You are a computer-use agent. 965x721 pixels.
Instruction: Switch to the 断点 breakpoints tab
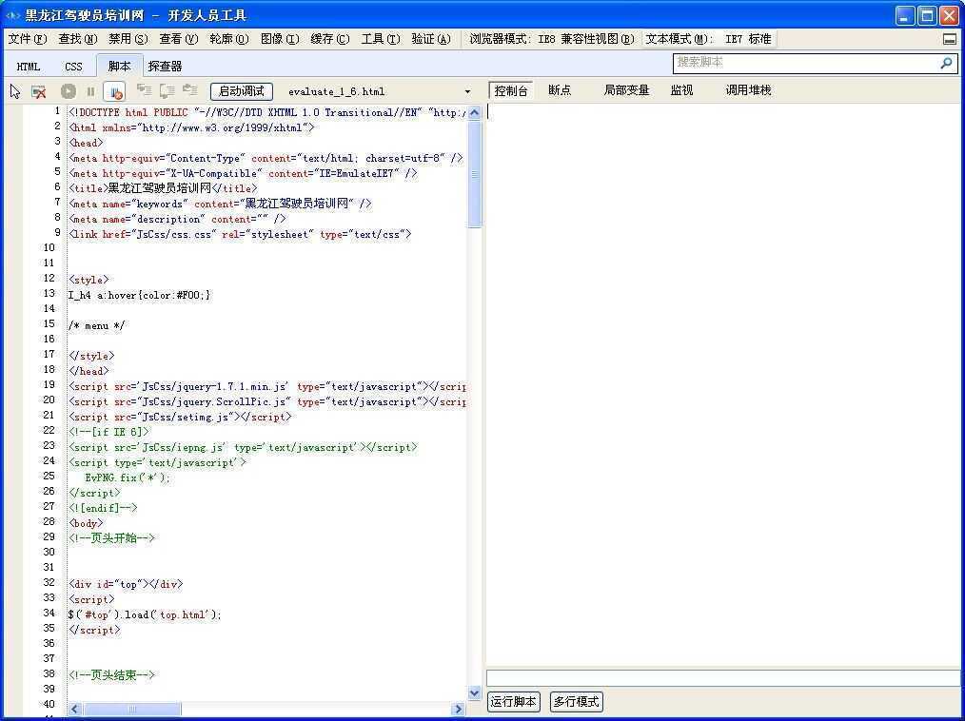[x=560, y=90]
